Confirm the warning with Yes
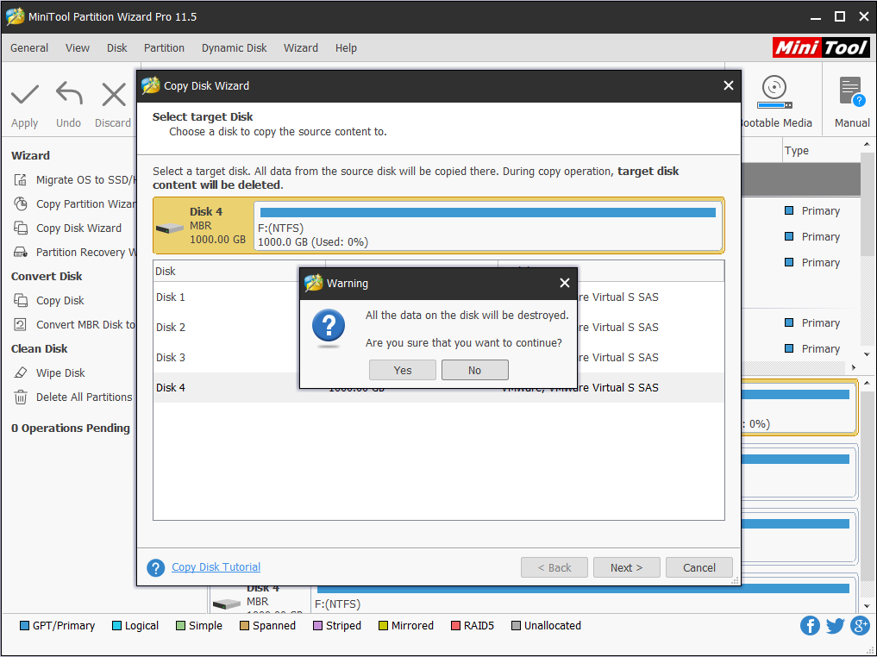Viewport: 877px width, 657px height. pyautogui.click(x=403, y=370)
